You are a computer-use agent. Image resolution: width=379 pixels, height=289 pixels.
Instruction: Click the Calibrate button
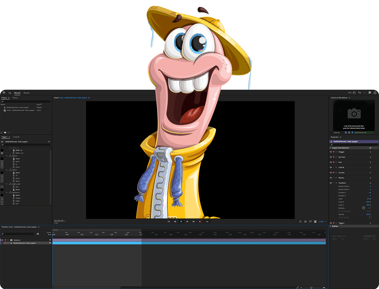(337, 133)
